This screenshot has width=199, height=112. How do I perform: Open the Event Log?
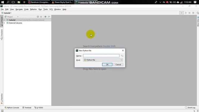[x=190, y=108]
